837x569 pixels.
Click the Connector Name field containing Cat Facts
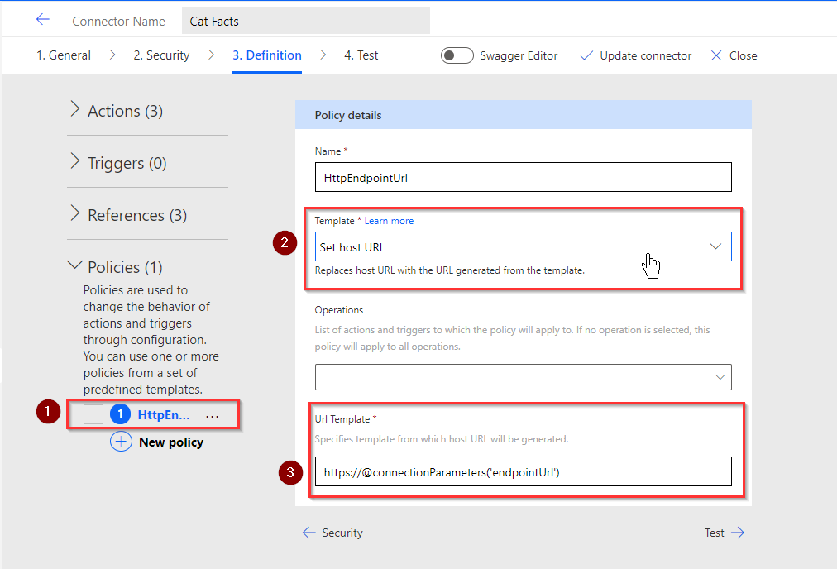pyautogui.click(x=305, y=21)
